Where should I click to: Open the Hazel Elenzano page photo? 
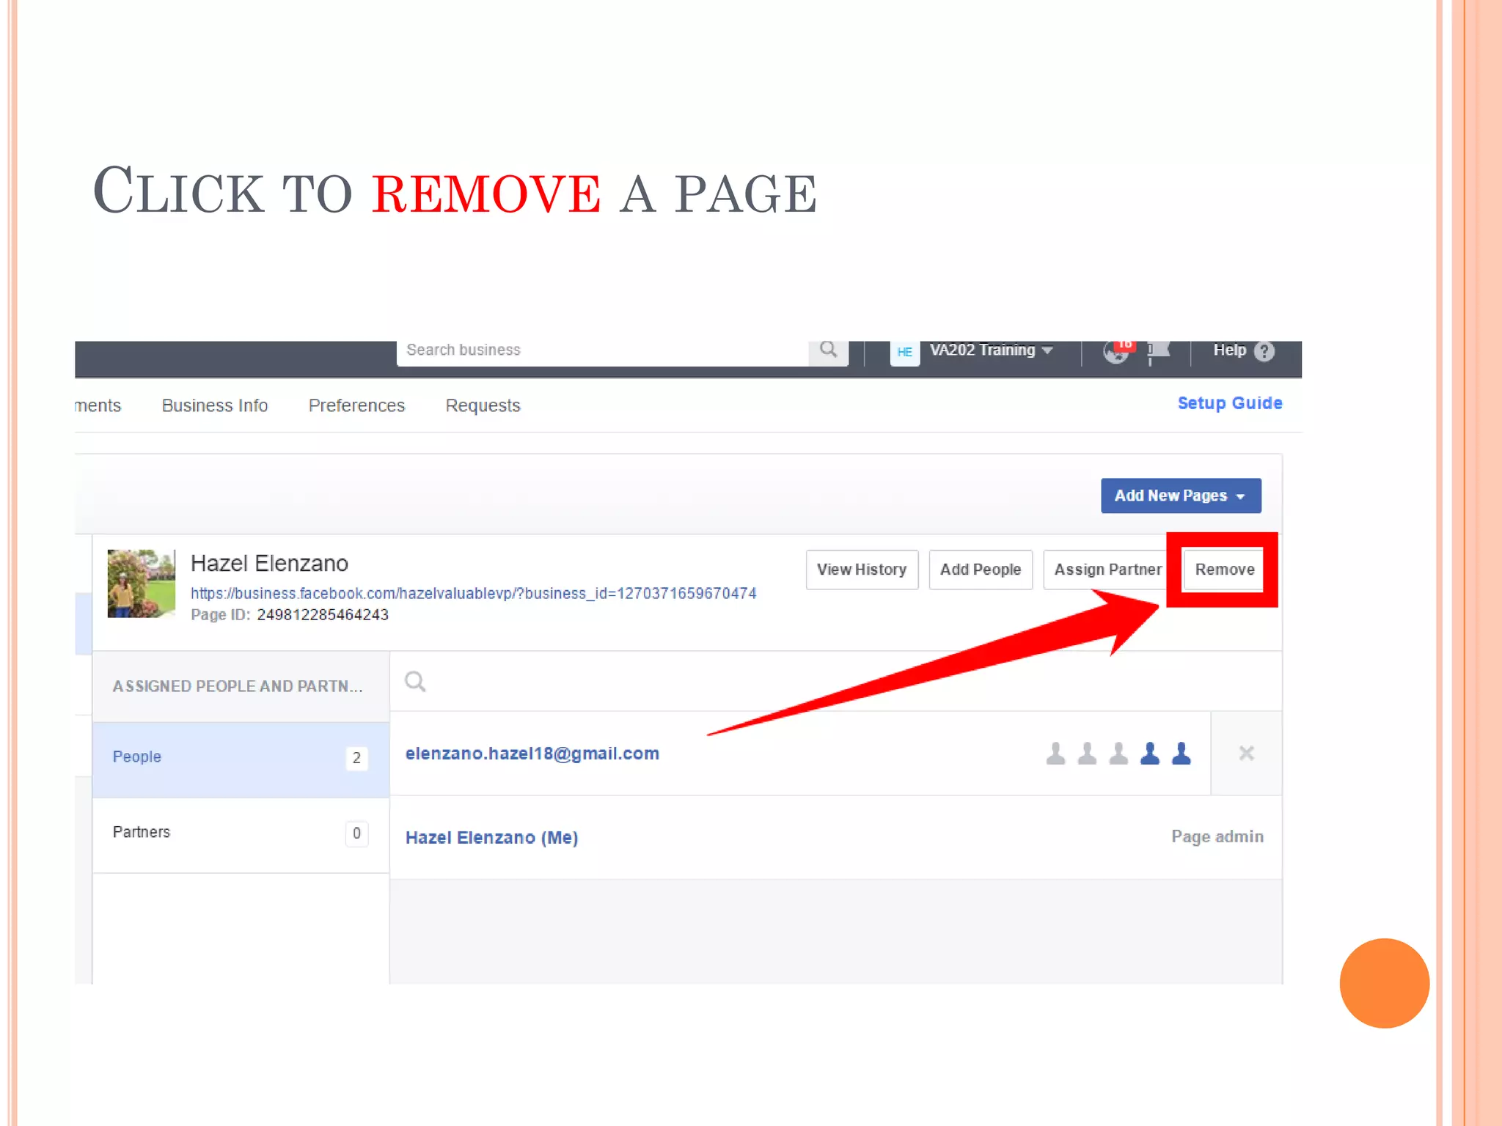tap(142, 584)
